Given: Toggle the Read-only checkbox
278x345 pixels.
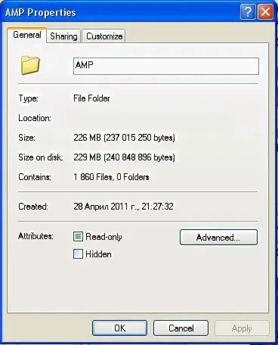Looking at the screenshot, I should pyautogui.click(x=78, y=236).
